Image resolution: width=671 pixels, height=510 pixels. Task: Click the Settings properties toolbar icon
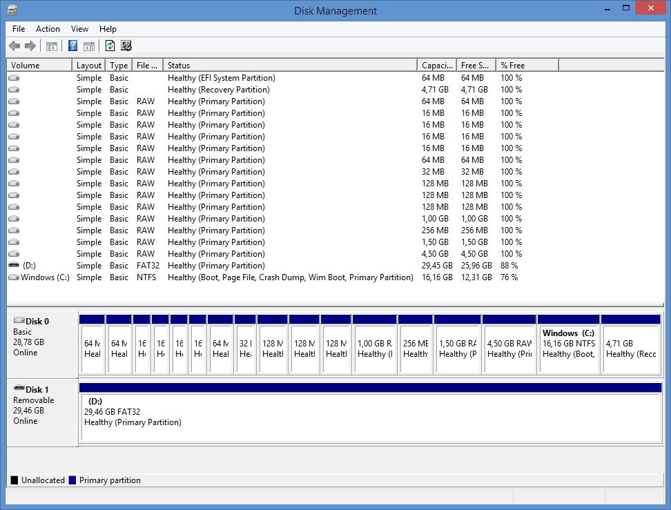(126, 46)
